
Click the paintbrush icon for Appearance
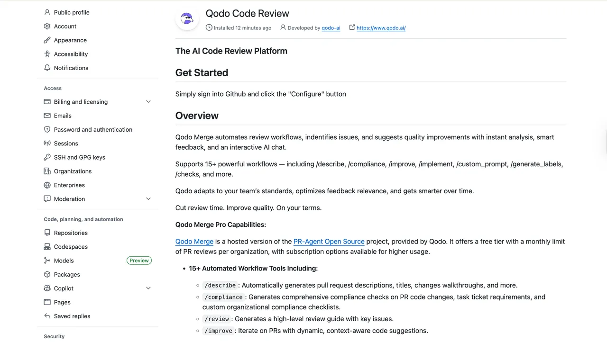tap(47, 40)
